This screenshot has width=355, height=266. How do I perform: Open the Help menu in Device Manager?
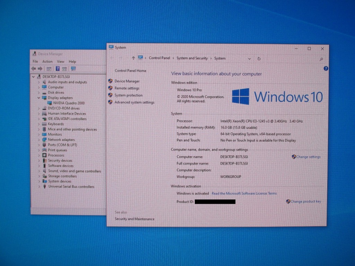point(72,61)
